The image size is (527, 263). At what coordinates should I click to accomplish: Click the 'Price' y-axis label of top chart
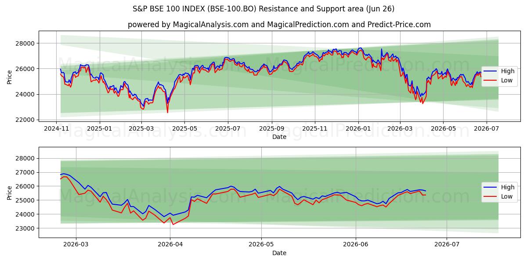click(x=10, y=76)
